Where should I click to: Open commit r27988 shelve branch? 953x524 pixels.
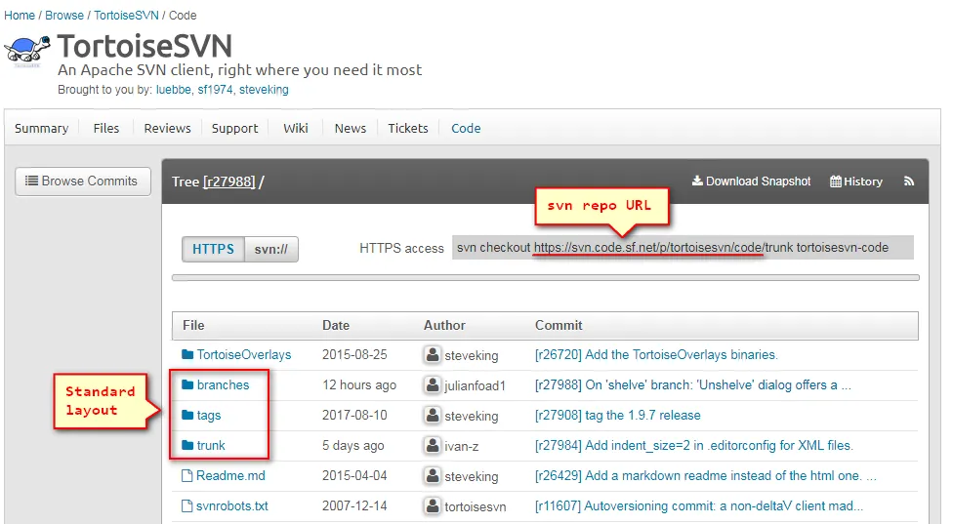tap(693, 385)
